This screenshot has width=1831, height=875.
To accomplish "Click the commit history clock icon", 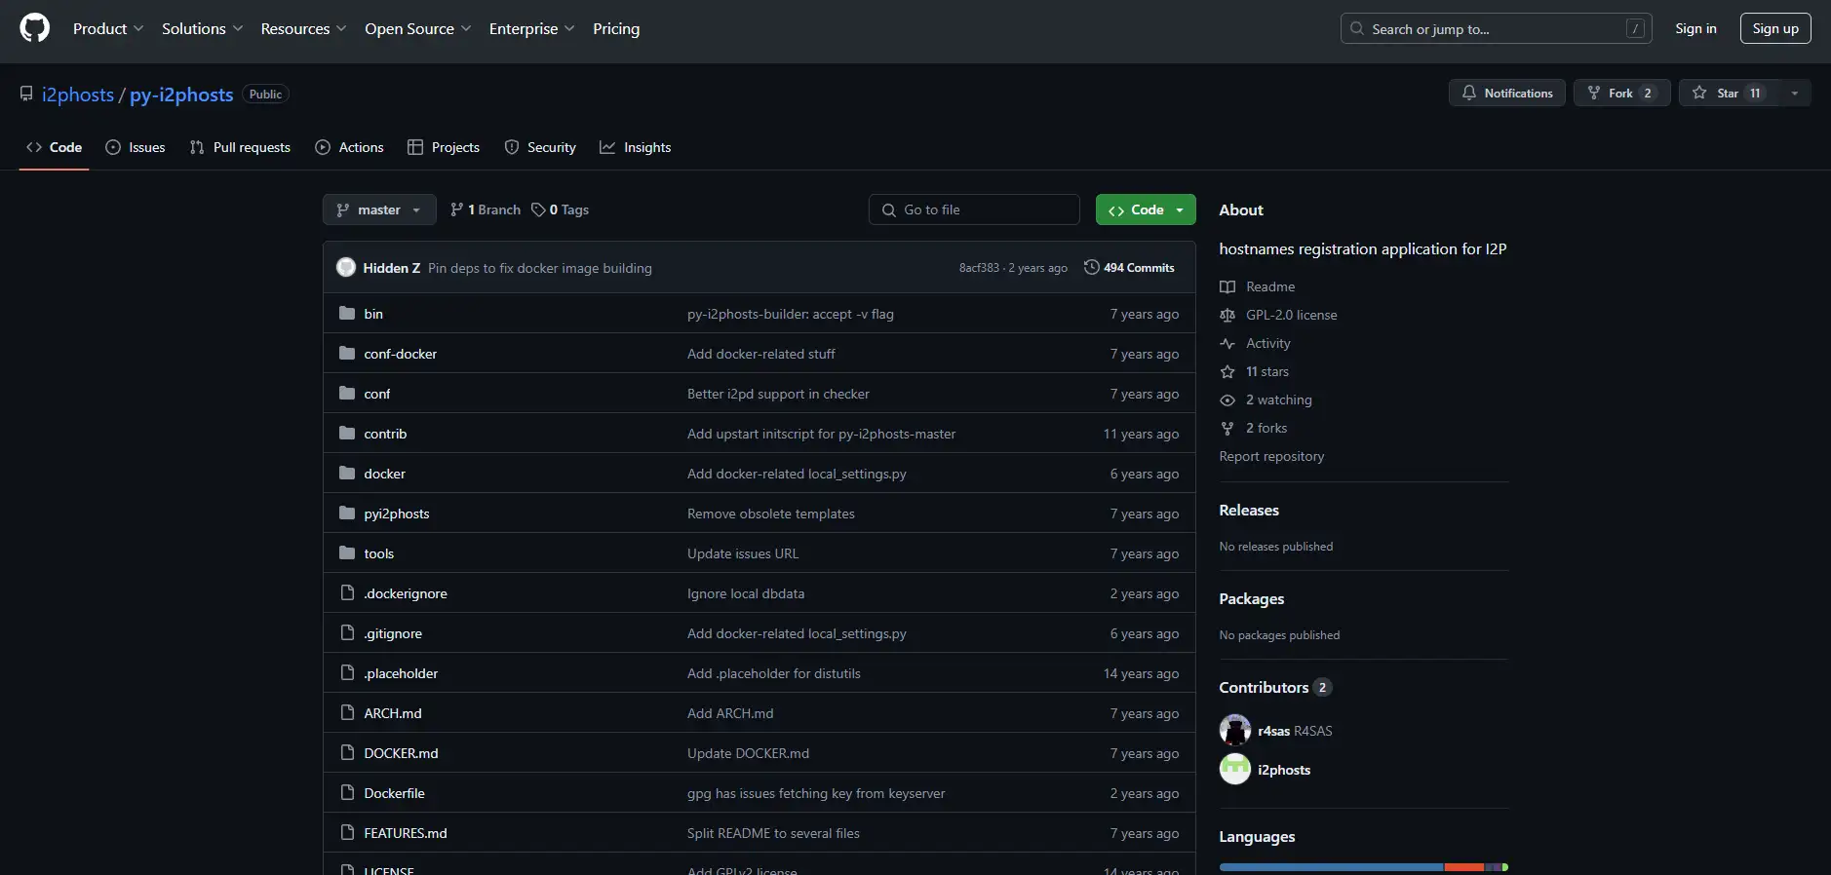I will [x=1092, y=267].
